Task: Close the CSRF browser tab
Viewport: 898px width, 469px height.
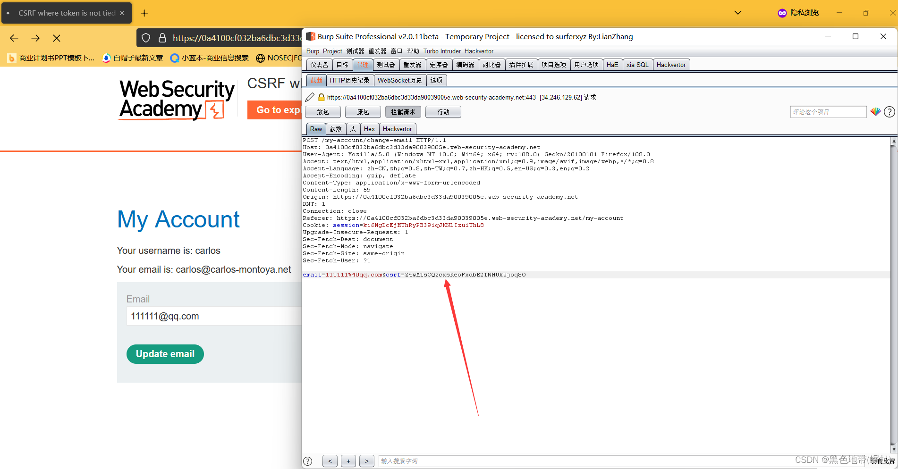Action: pos(122,13)
